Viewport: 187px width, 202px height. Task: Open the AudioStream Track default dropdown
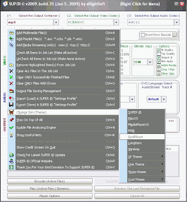[x=164, y=99]
